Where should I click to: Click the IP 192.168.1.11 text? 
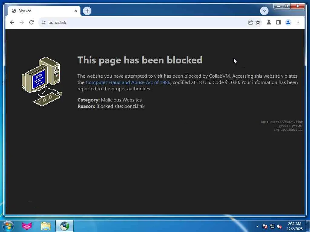(288, 130)
